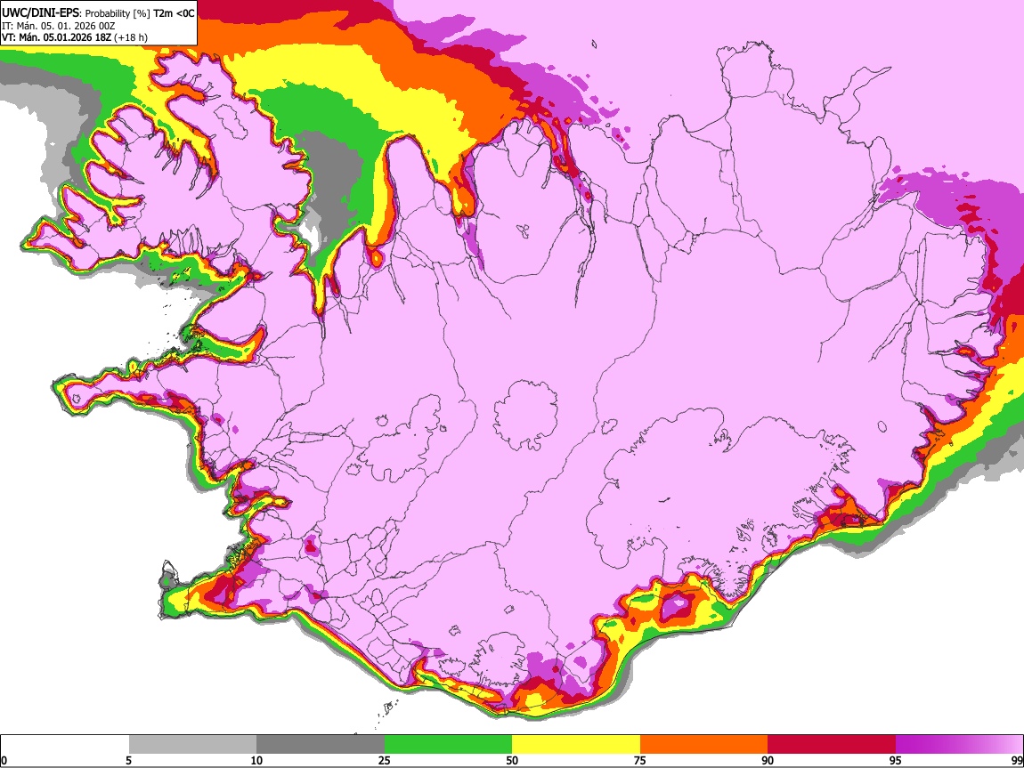
Task: Click the legend label "50"
Action: tap(512, 760)
